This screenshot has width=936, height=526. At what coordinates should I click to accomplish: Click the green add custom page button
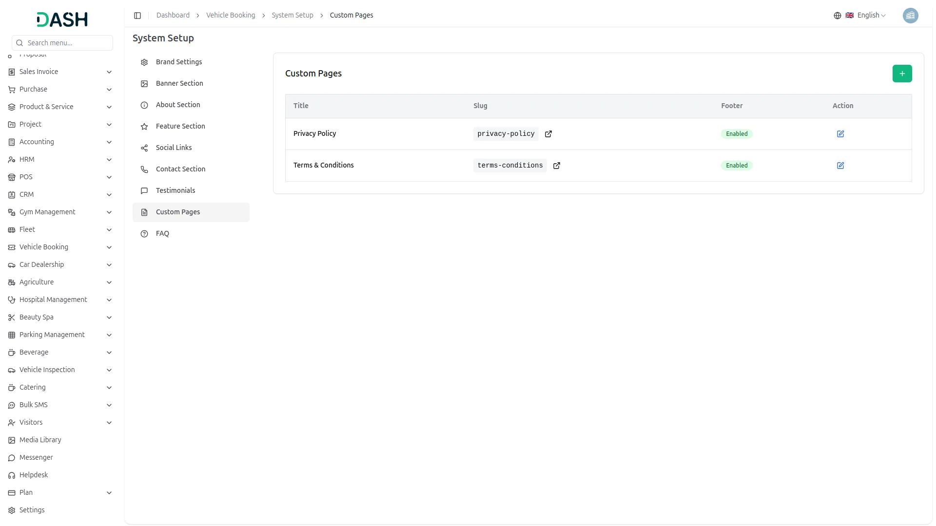(902, 74)
